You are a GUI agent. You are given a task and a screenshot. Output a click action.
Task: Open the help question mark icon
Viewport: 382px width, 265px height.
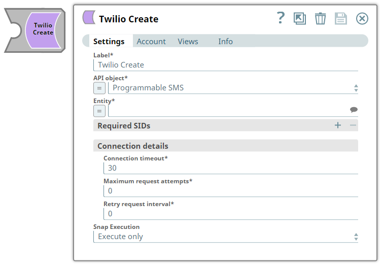[281, 18]
